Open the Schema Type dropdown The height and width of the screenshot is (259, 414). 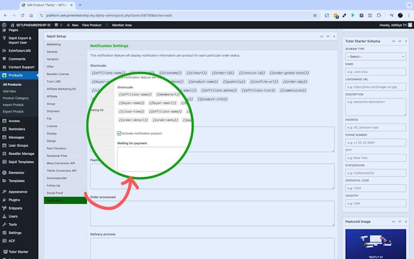(x=375, y=56)
